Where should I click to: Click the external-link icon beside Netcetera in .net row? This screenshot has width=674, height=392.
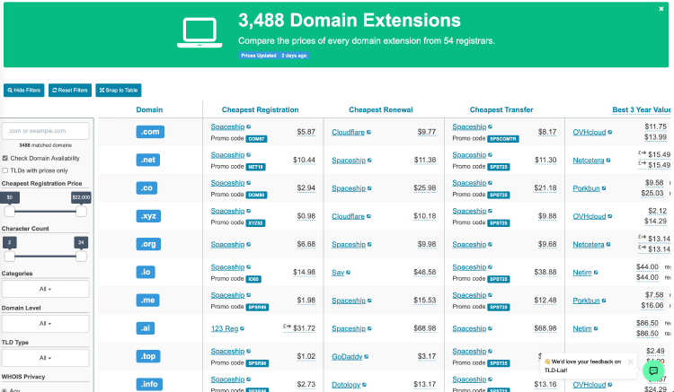[x=608, y=161]
